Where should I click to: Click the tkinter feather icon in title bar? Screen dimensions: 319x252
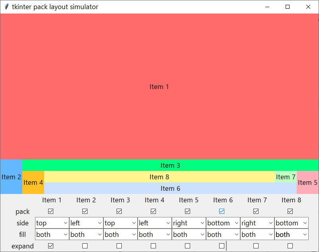[x=7, y=7]
